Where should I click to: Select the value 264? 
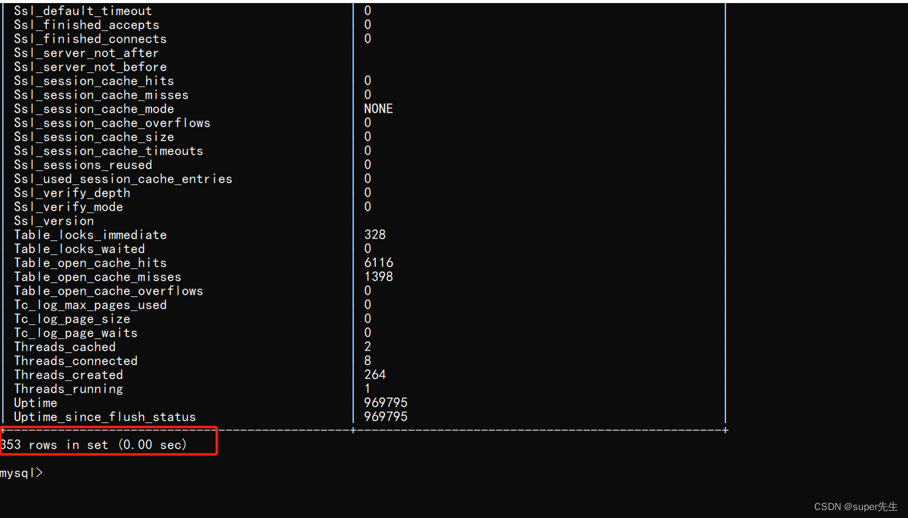[x=375, y=375]
